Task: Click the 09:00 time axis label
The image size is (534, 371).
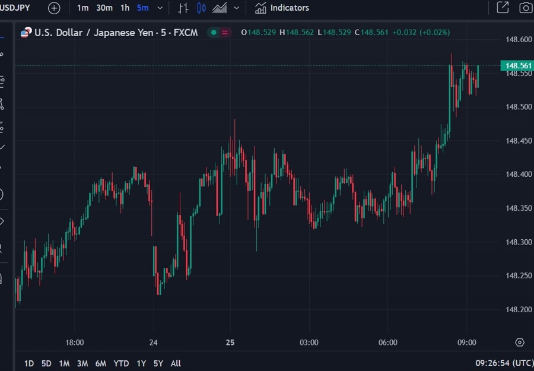Action: pyautogui.click(x=466, y=343)
